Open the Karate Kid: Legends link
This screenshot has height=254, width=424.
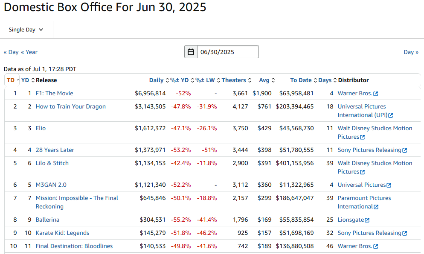pos(62,233)
